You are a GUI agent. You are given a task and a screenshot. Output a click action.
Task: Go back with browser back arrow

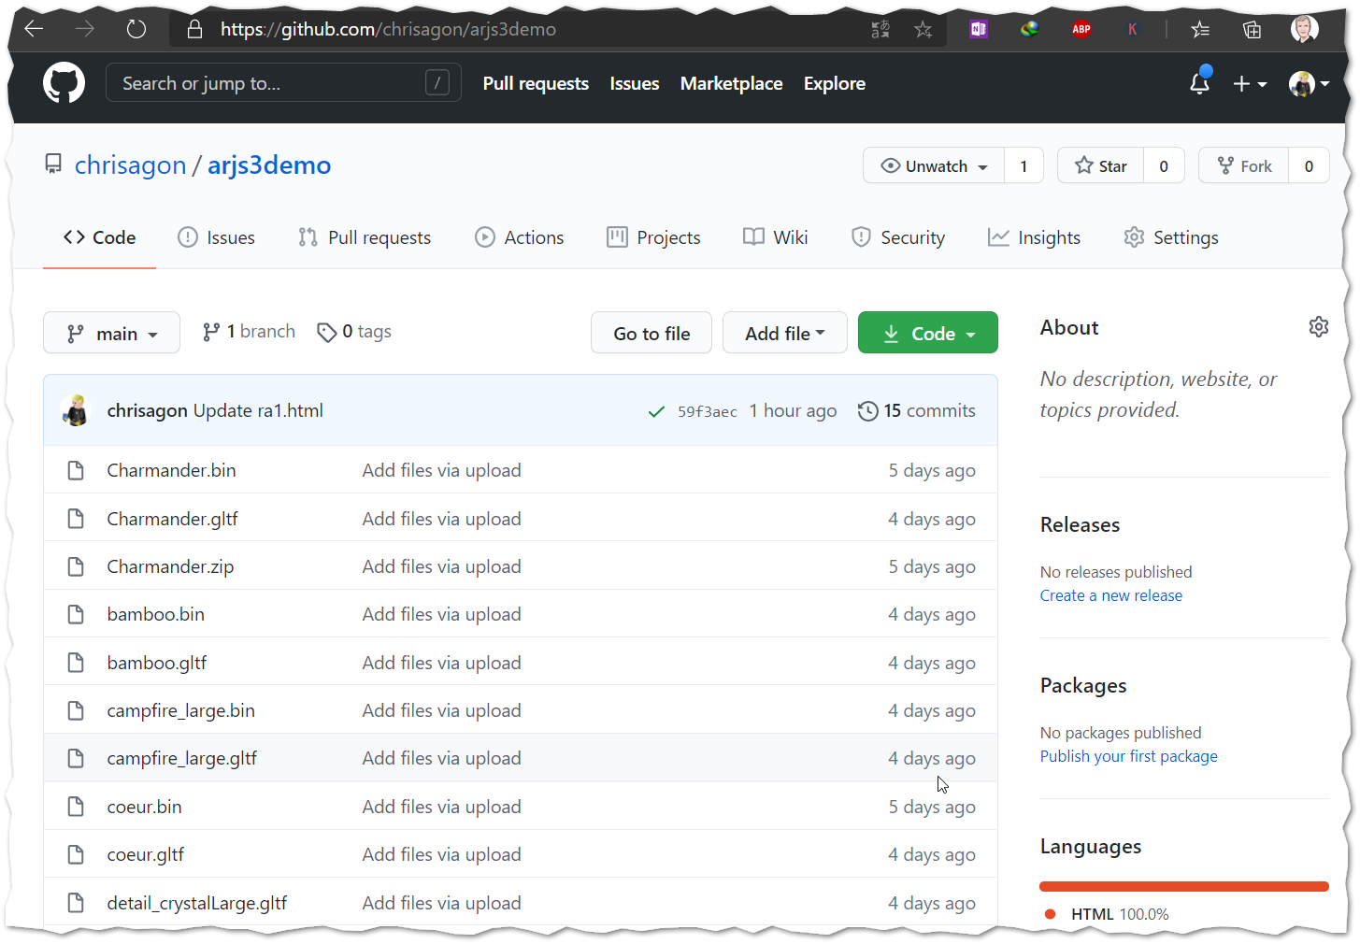35,29
